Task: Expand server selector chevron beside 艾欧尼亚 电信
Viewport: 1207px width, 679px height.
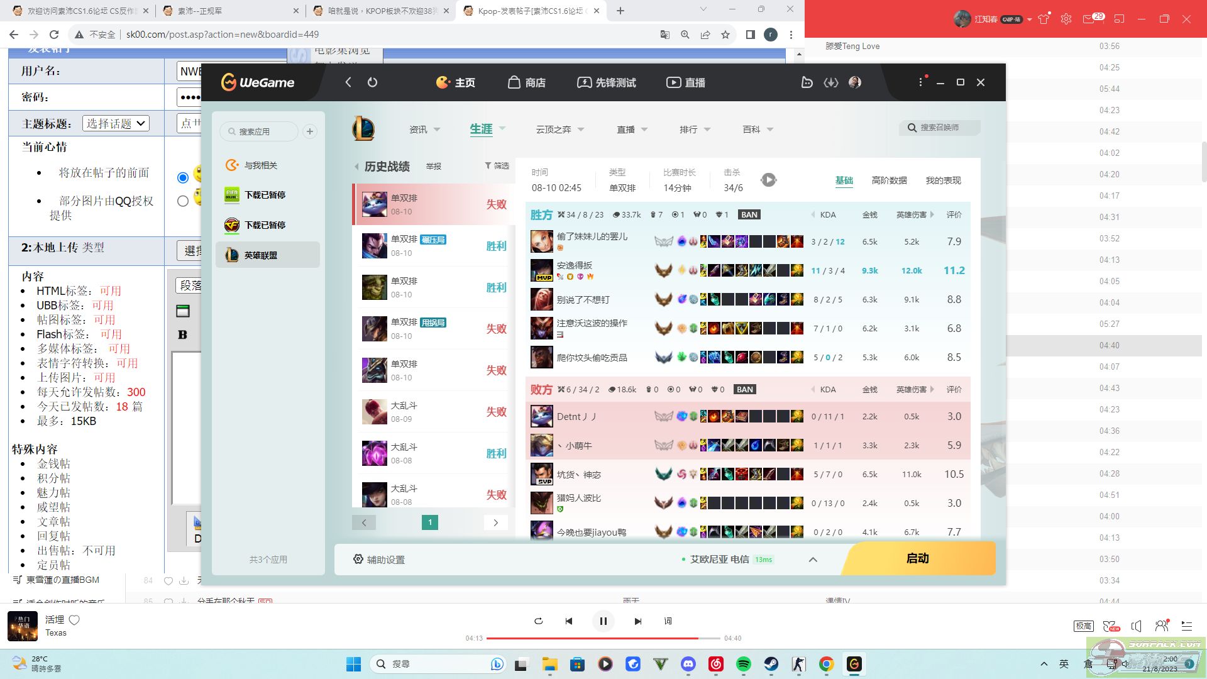Action: coord(813,560)
